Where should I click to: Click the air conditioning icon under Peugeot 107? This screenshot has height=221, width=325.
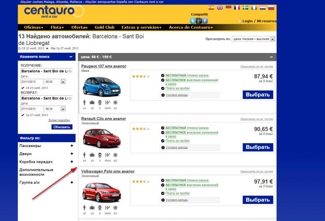[x=115, y=102]
